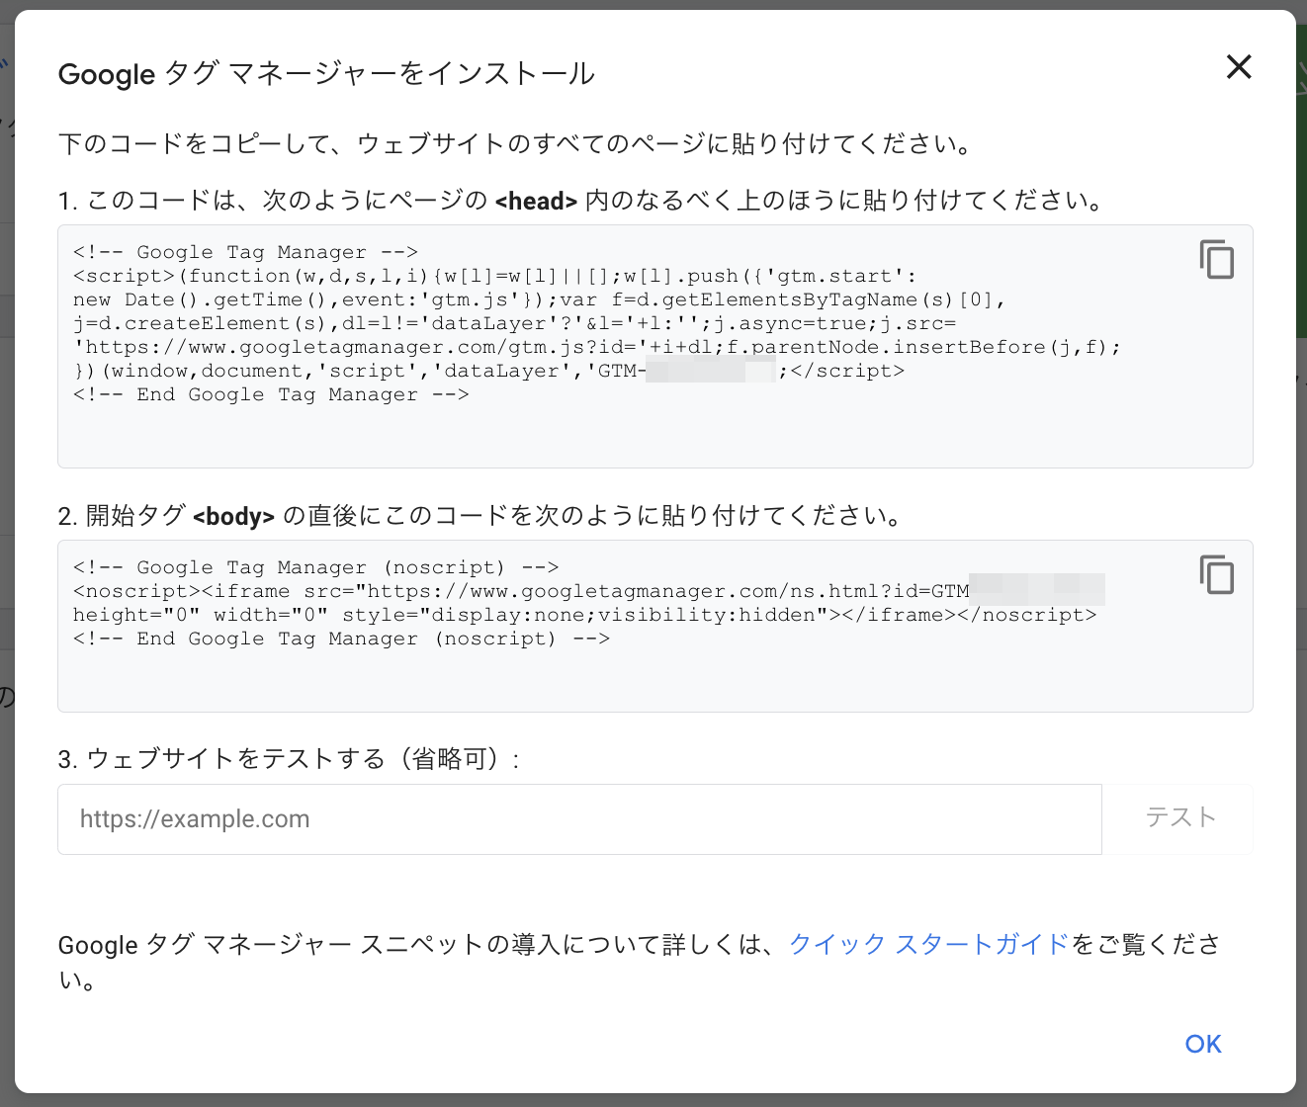Viewport: 1307px width, 1107px height.
Task: Click the '<!-- End Google Tag Manager -->' line in head snippet
Action: coord(271,394)
